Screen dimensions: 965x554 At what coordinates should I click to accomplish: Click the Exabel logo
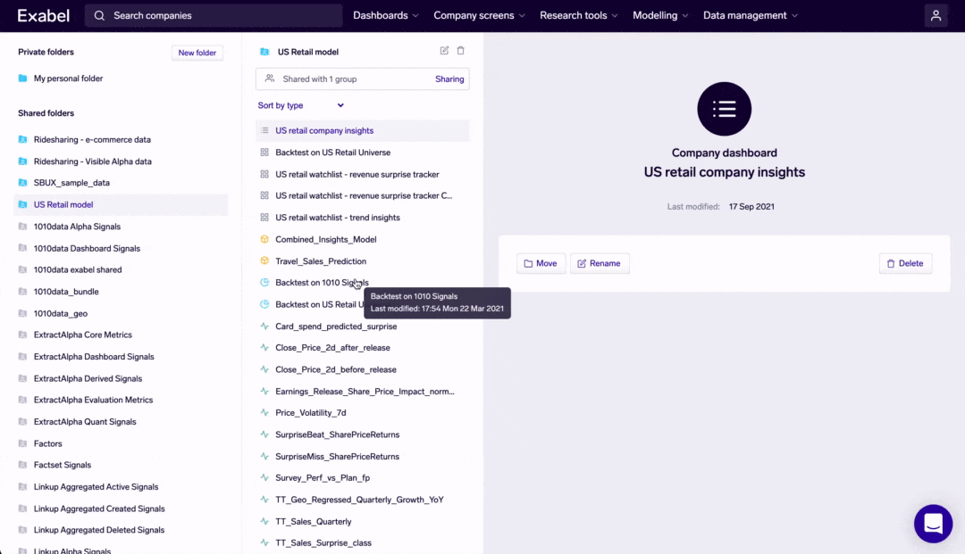click(x=43, y=15)
